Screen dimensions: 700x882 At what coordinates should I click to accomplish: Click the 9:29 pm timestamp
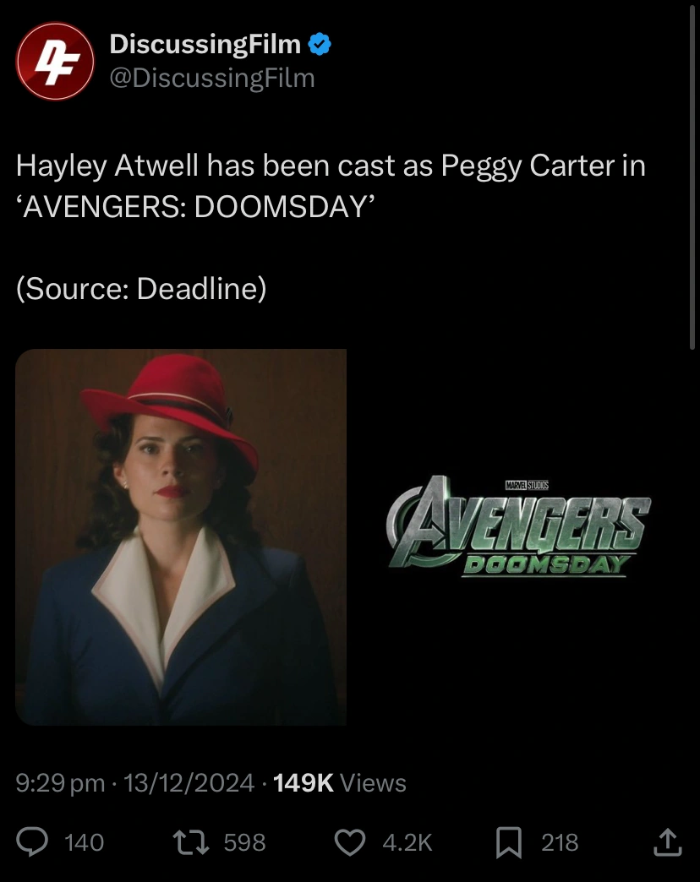tap(60, 782)
